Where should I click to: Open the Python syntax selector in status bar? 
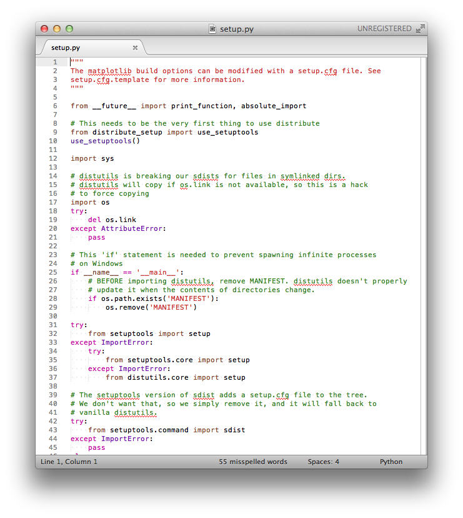(x=391, y=462)
